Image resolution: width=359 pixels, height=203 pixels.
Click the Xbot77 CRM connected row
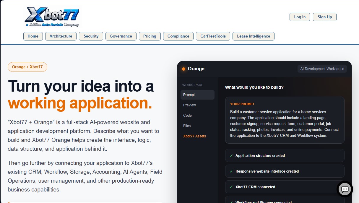coord(285,187)
